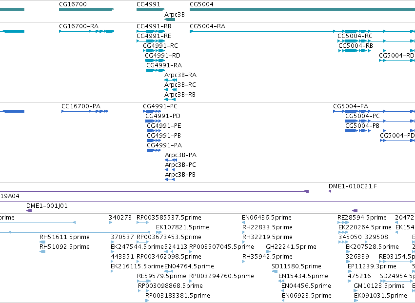The height and width of the screenshot is (303, 415).
Task: Select the CG16700 gene bar
Action: pyautogui.click(x=86, y=9)
